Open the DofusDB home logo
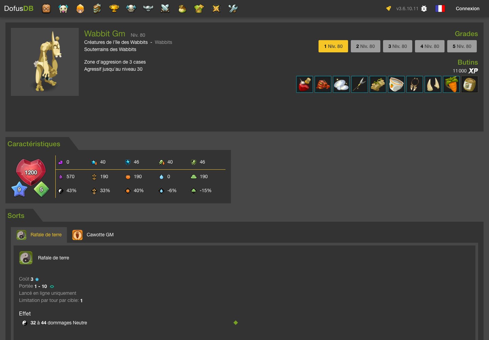 19,8
